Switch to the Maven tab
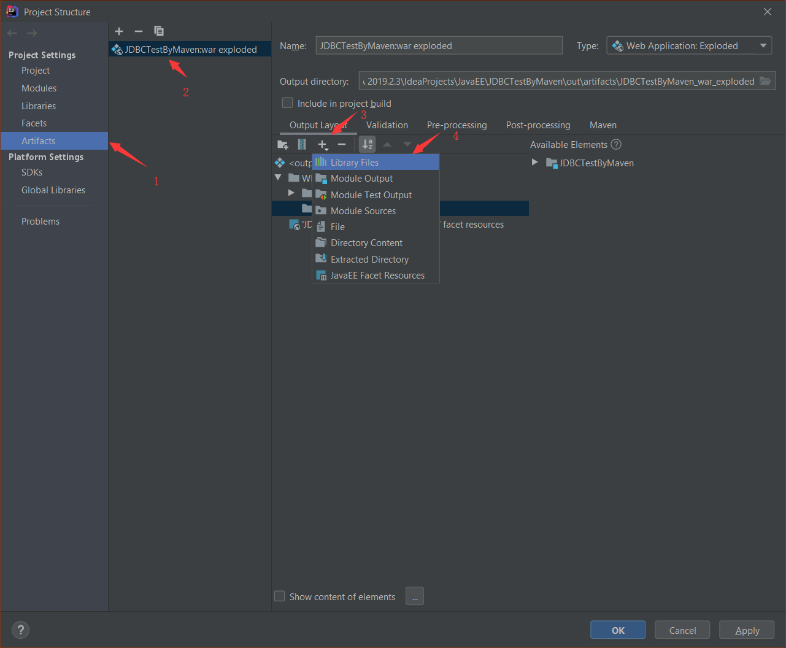786x648 pixels. [603, 125]
